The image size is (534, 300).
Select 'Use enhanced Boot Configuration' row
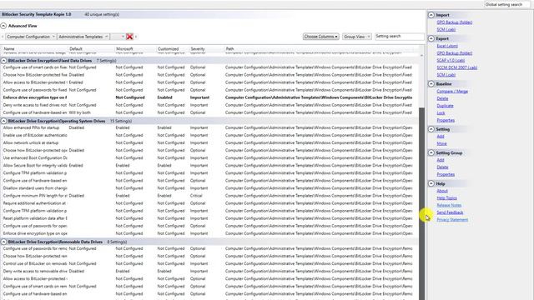point(209,157)
